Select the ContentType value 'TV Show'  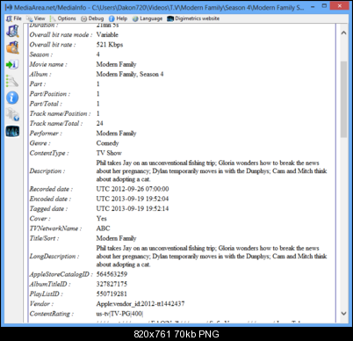click(x=109, y=153)
